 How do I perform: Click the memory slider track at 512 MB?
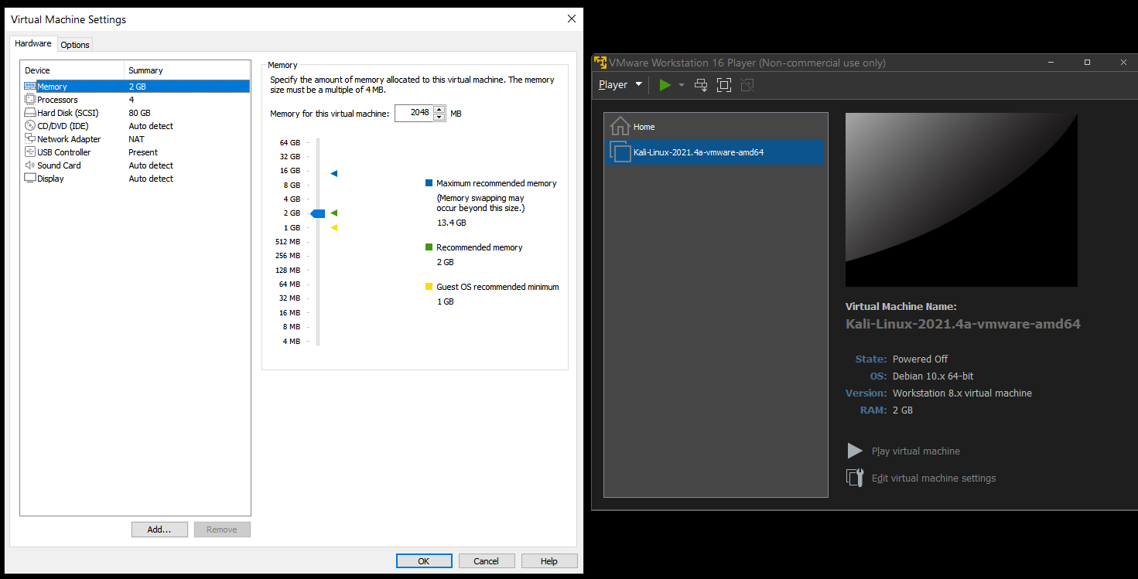point(318,241)
